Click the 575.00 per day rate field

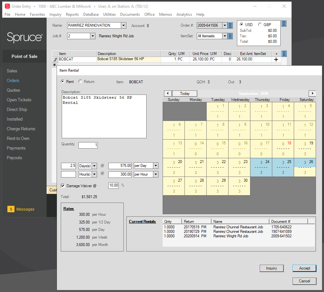[120, 166]
